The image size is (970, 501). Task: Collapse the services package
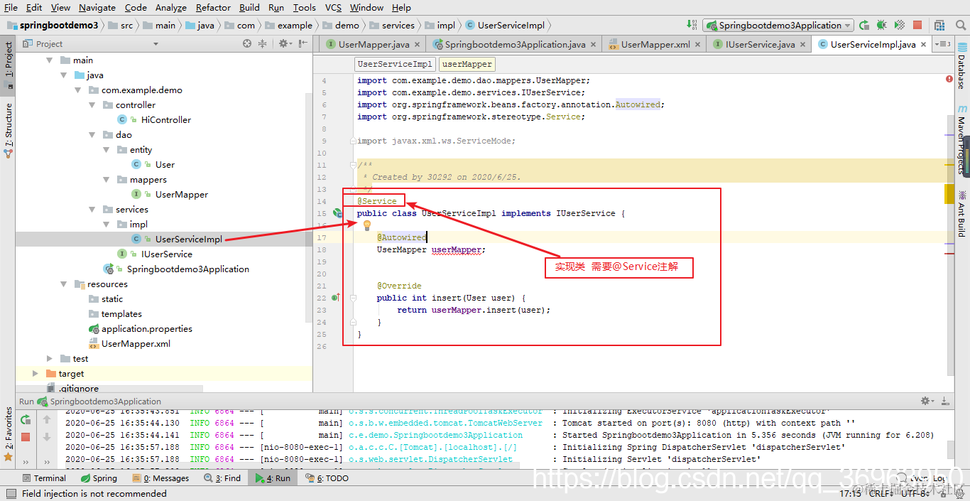click(x=92, y=210)
